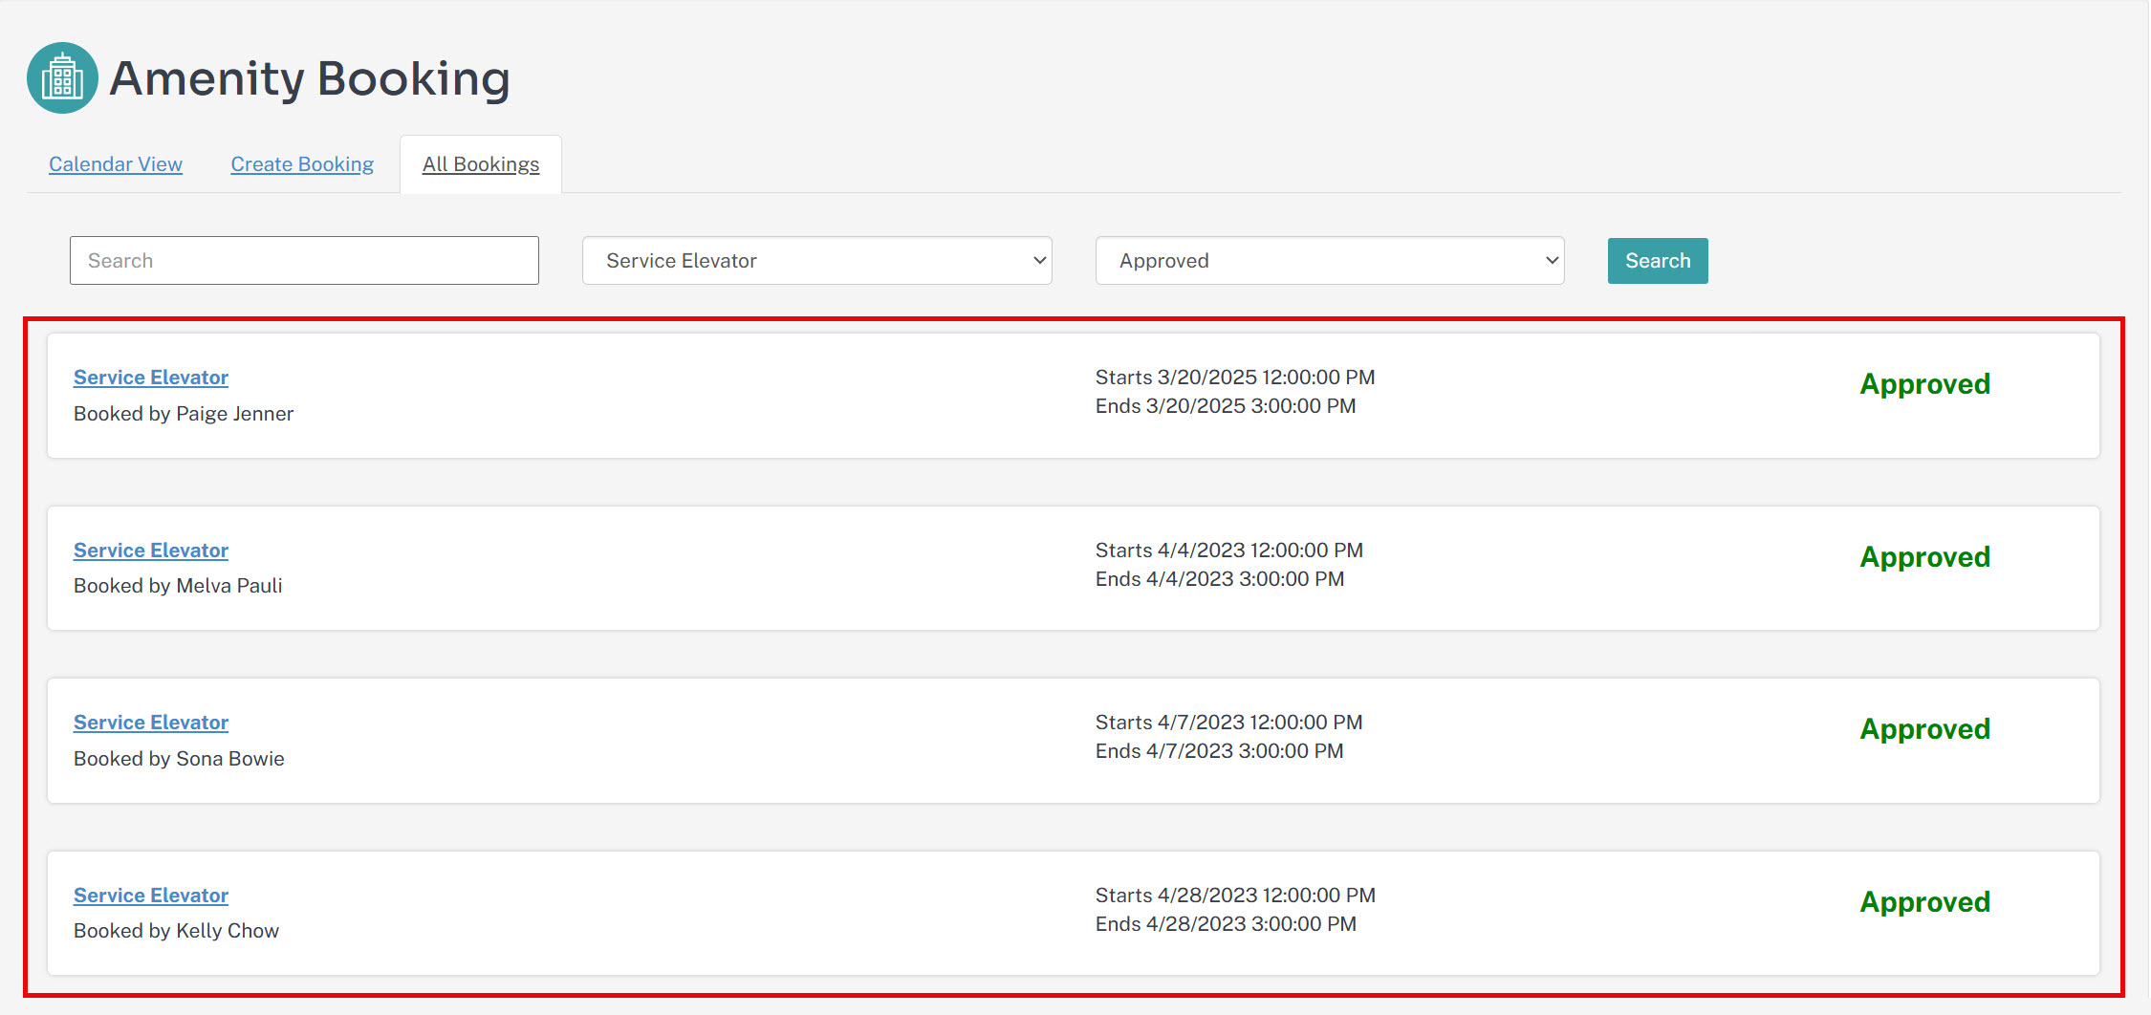Click 'Ends 4/7/2023 3:00:00 PM' text

click(1220, 751)
